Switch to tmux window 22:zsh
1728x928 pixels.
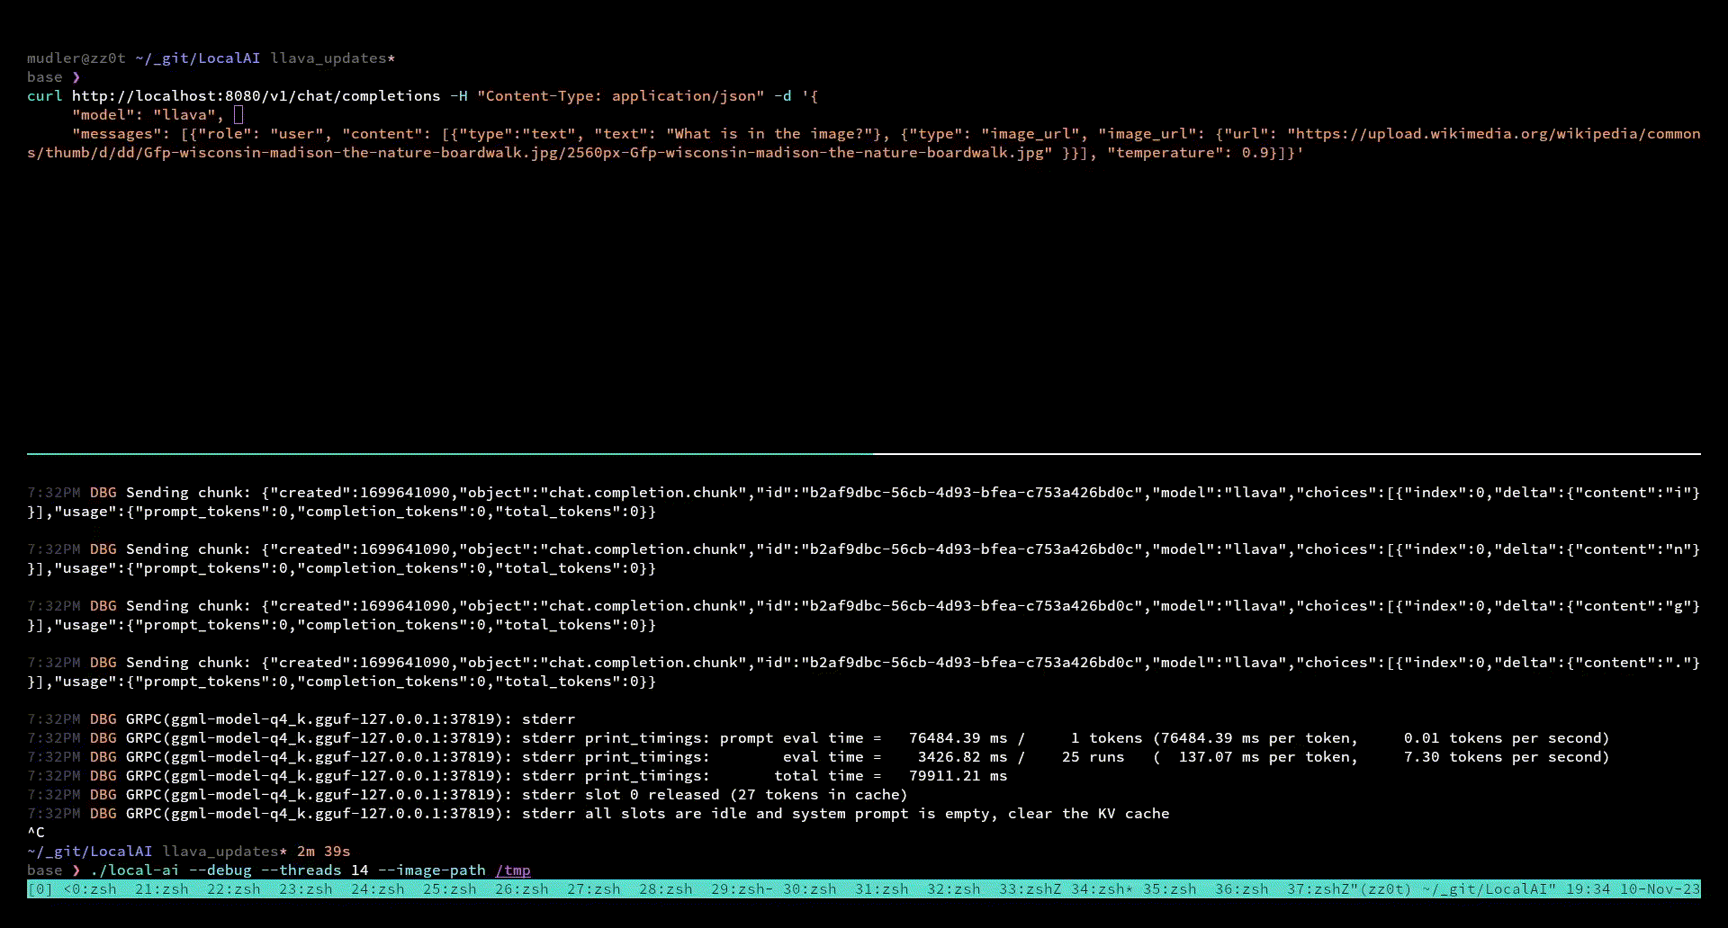[x=233, y=889]
